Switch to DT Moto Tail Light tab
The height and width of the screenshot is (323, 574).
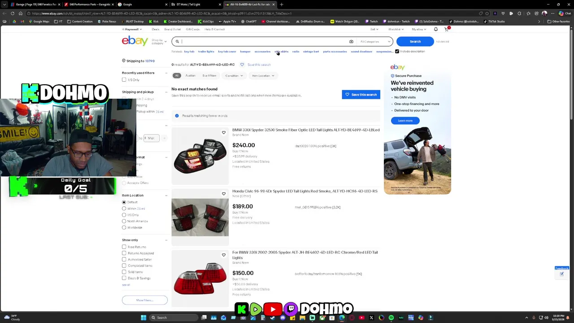point(196,4)
